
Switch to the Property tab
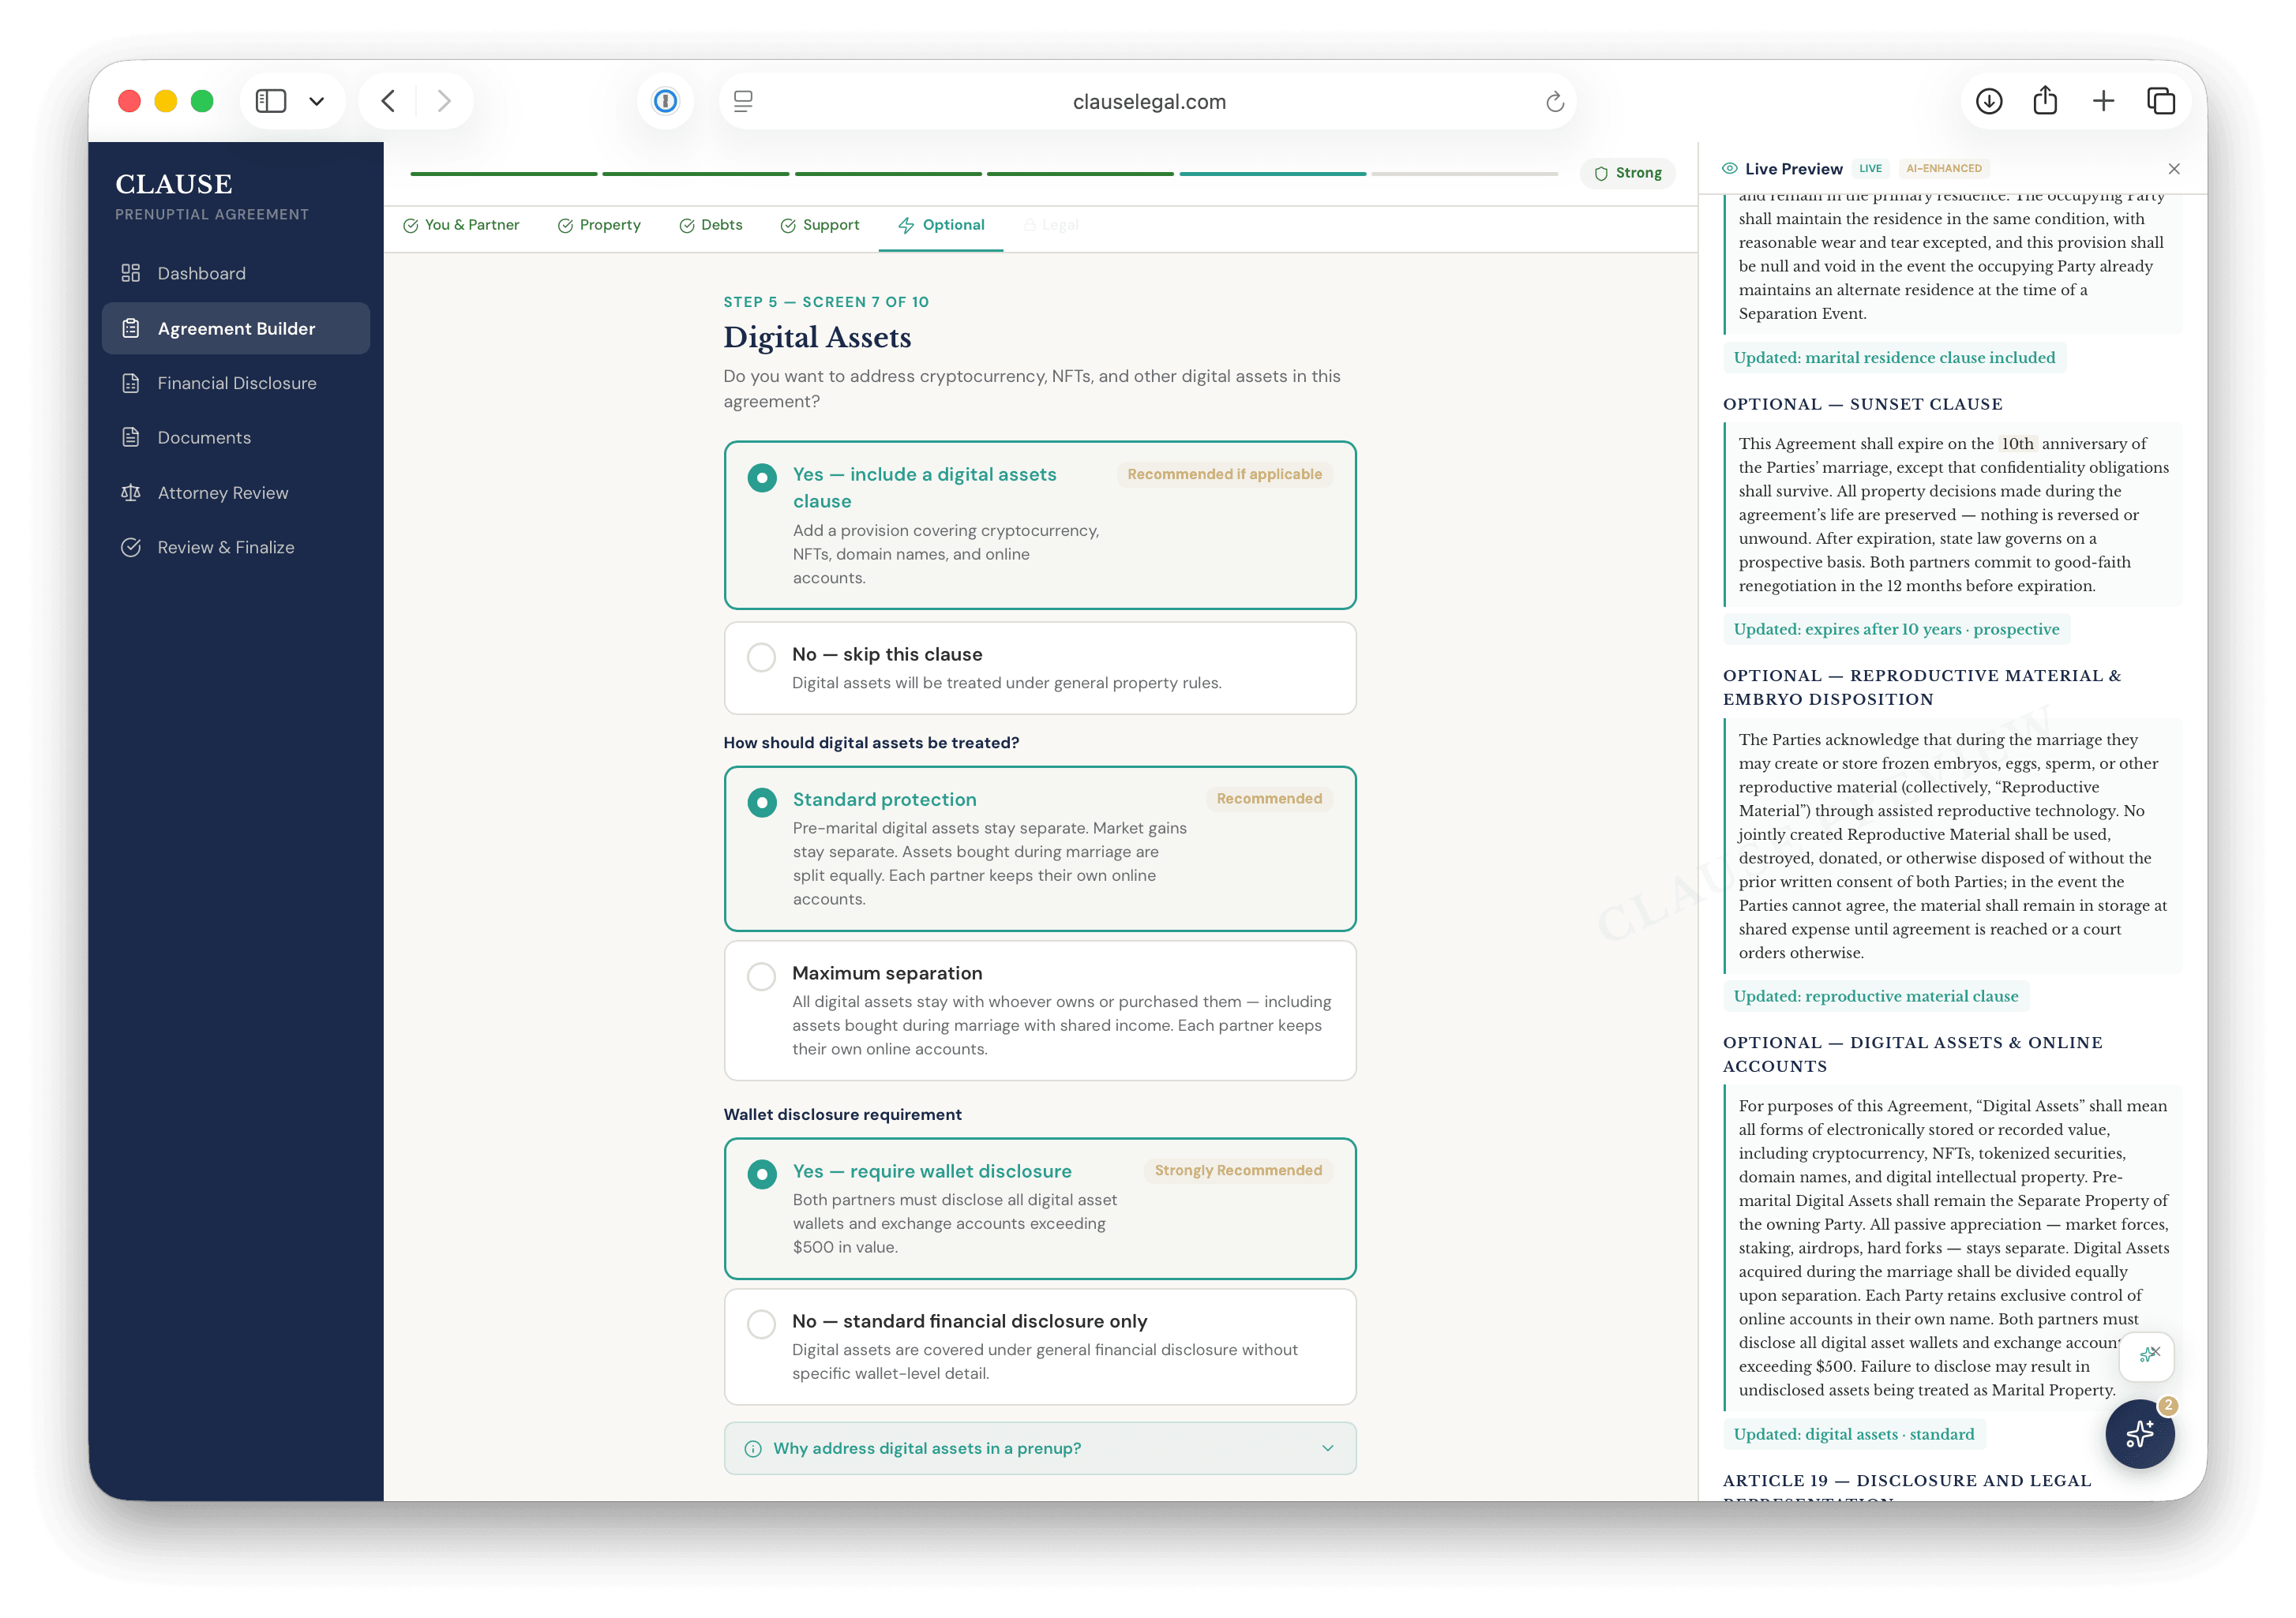[x=599, y=225]
